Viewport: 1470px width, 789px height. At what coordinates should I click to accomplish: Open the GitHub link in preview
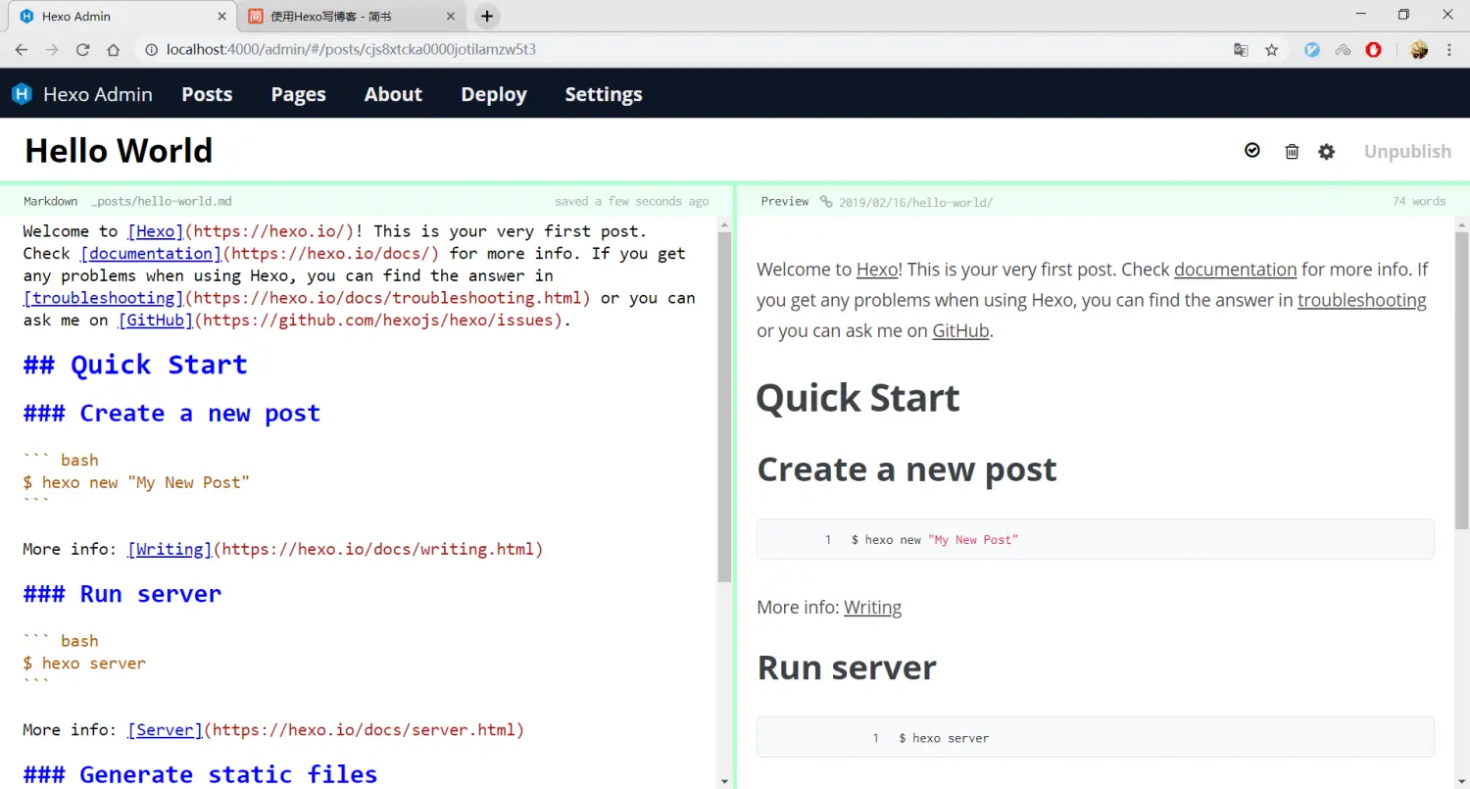point(960,330)
